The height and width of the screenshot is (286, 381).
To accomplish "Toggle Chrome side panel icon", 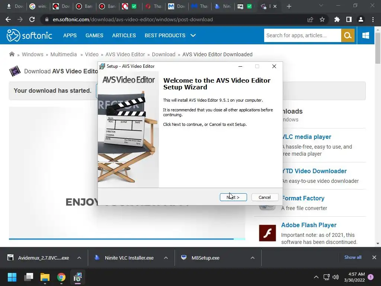I will 349,19.
